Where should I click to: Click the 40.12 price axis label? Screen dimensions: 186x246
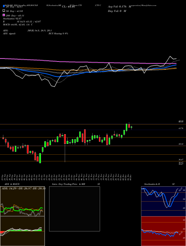(181, 144)
